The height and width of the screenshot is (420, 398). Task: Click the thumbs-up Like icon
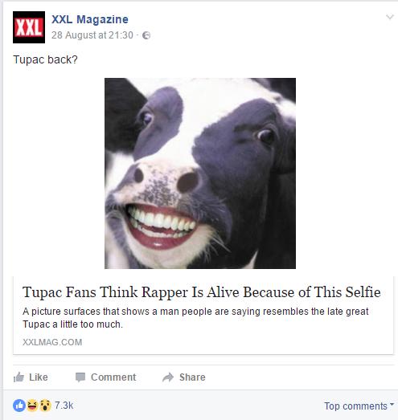point(18,377)
